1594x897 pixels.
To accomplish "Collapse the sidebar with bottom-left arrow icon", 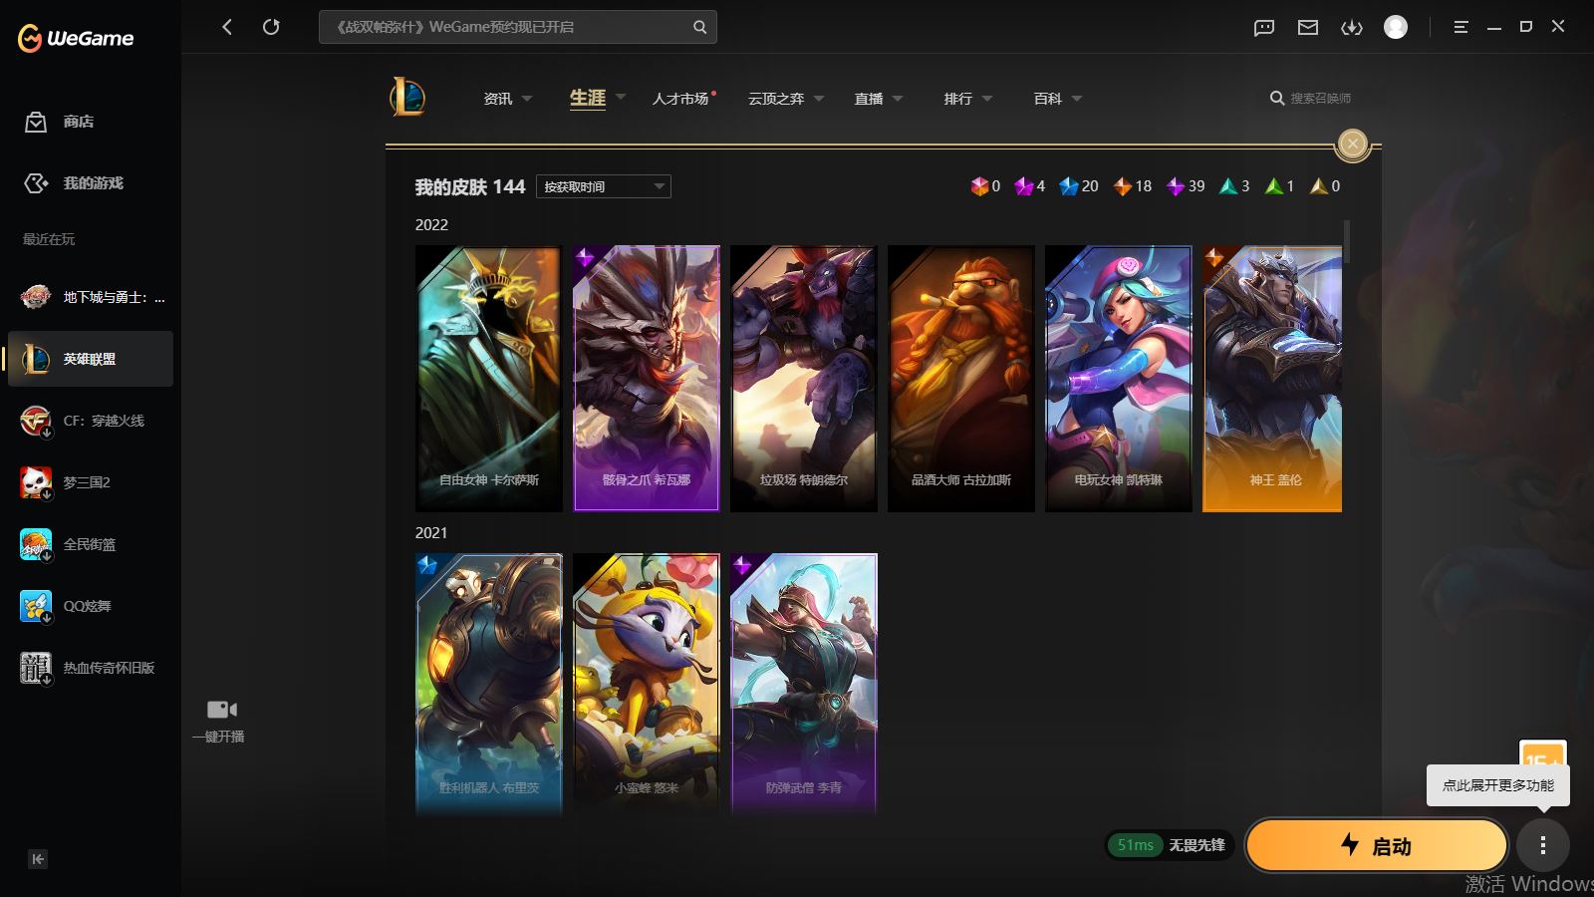I will pos(38,859).
